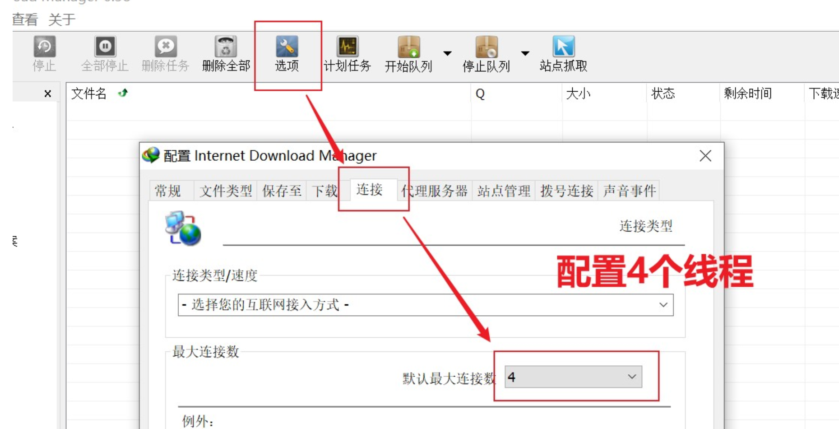Switch to the 常规 (General) tab

[x=171, y=191]
